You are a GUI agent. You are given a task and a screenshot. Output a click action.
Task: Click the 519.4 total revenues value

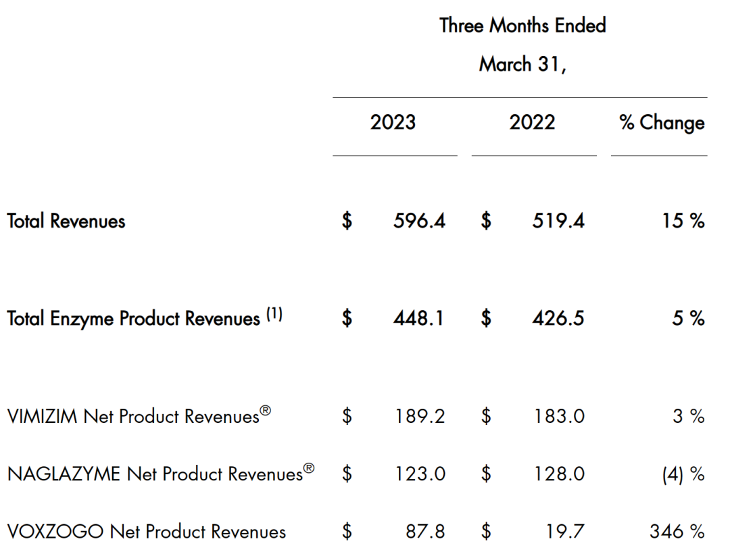(x=558, y=221)
